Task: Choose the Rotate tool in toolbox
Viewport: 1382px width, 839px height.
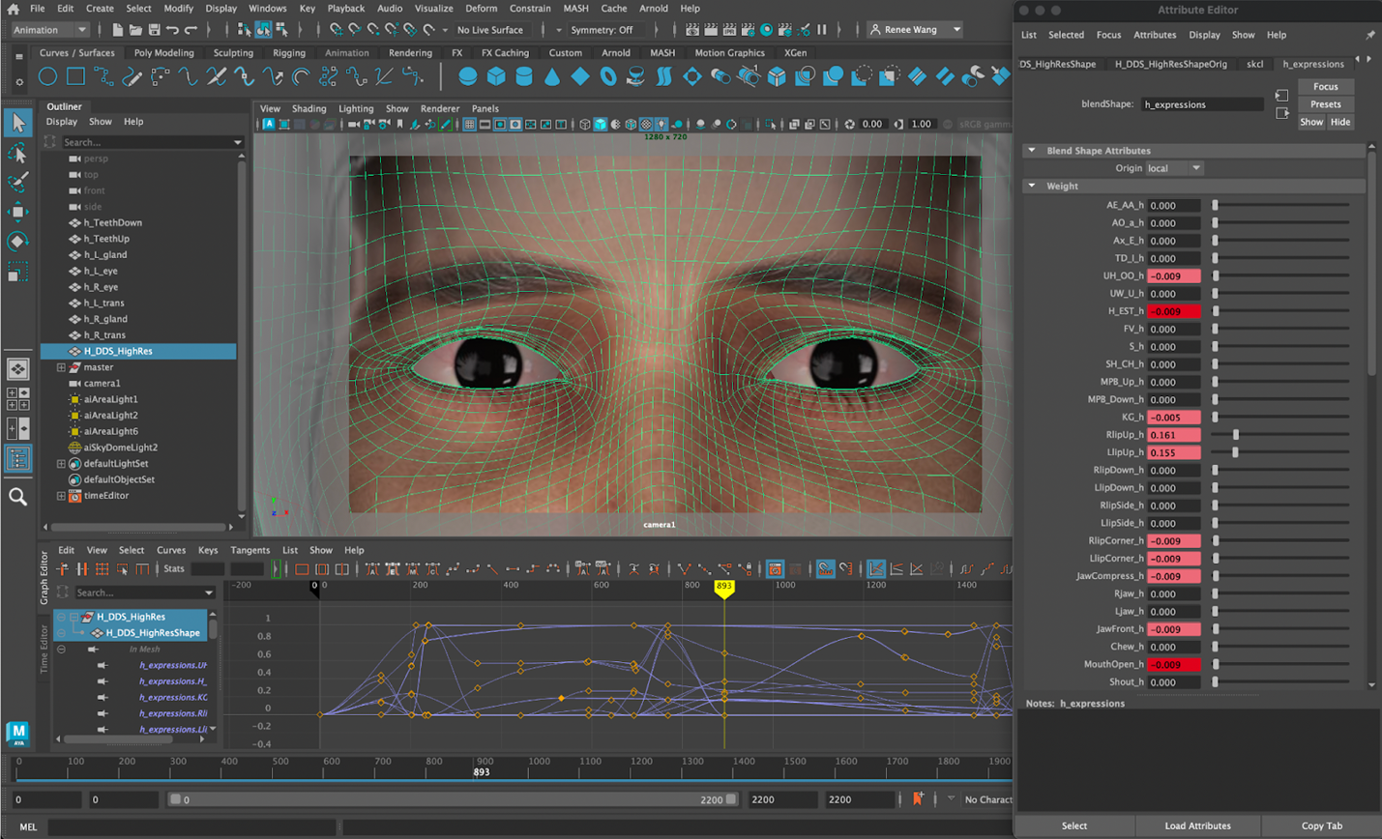Action: (17, 241)
